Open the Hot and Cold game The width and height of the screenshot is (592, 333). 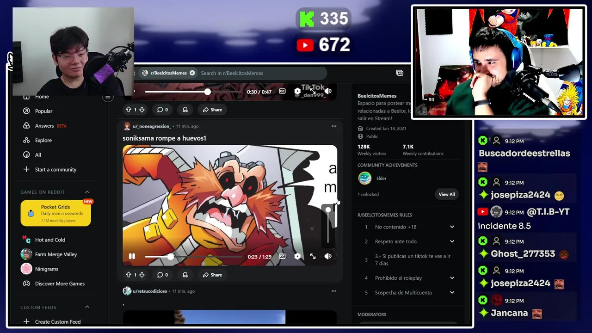50,240
